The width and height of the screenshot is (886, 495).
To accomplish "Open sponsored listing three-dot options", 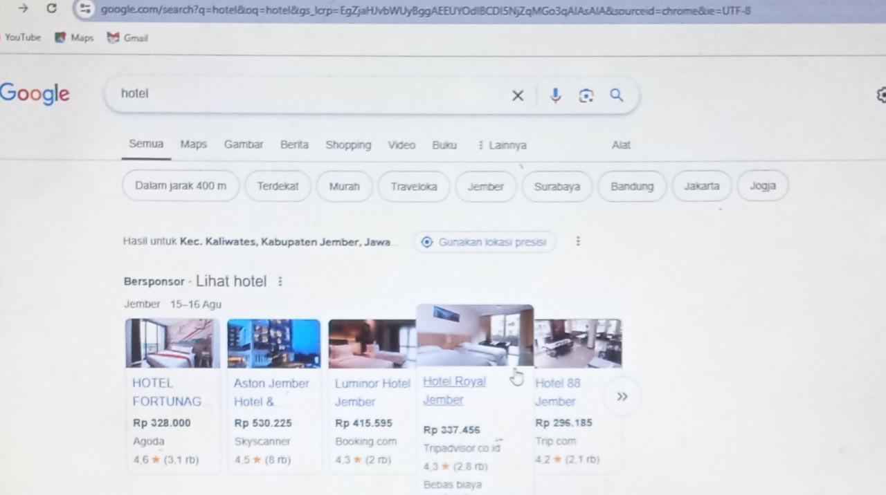I will [x=280, y=281].
